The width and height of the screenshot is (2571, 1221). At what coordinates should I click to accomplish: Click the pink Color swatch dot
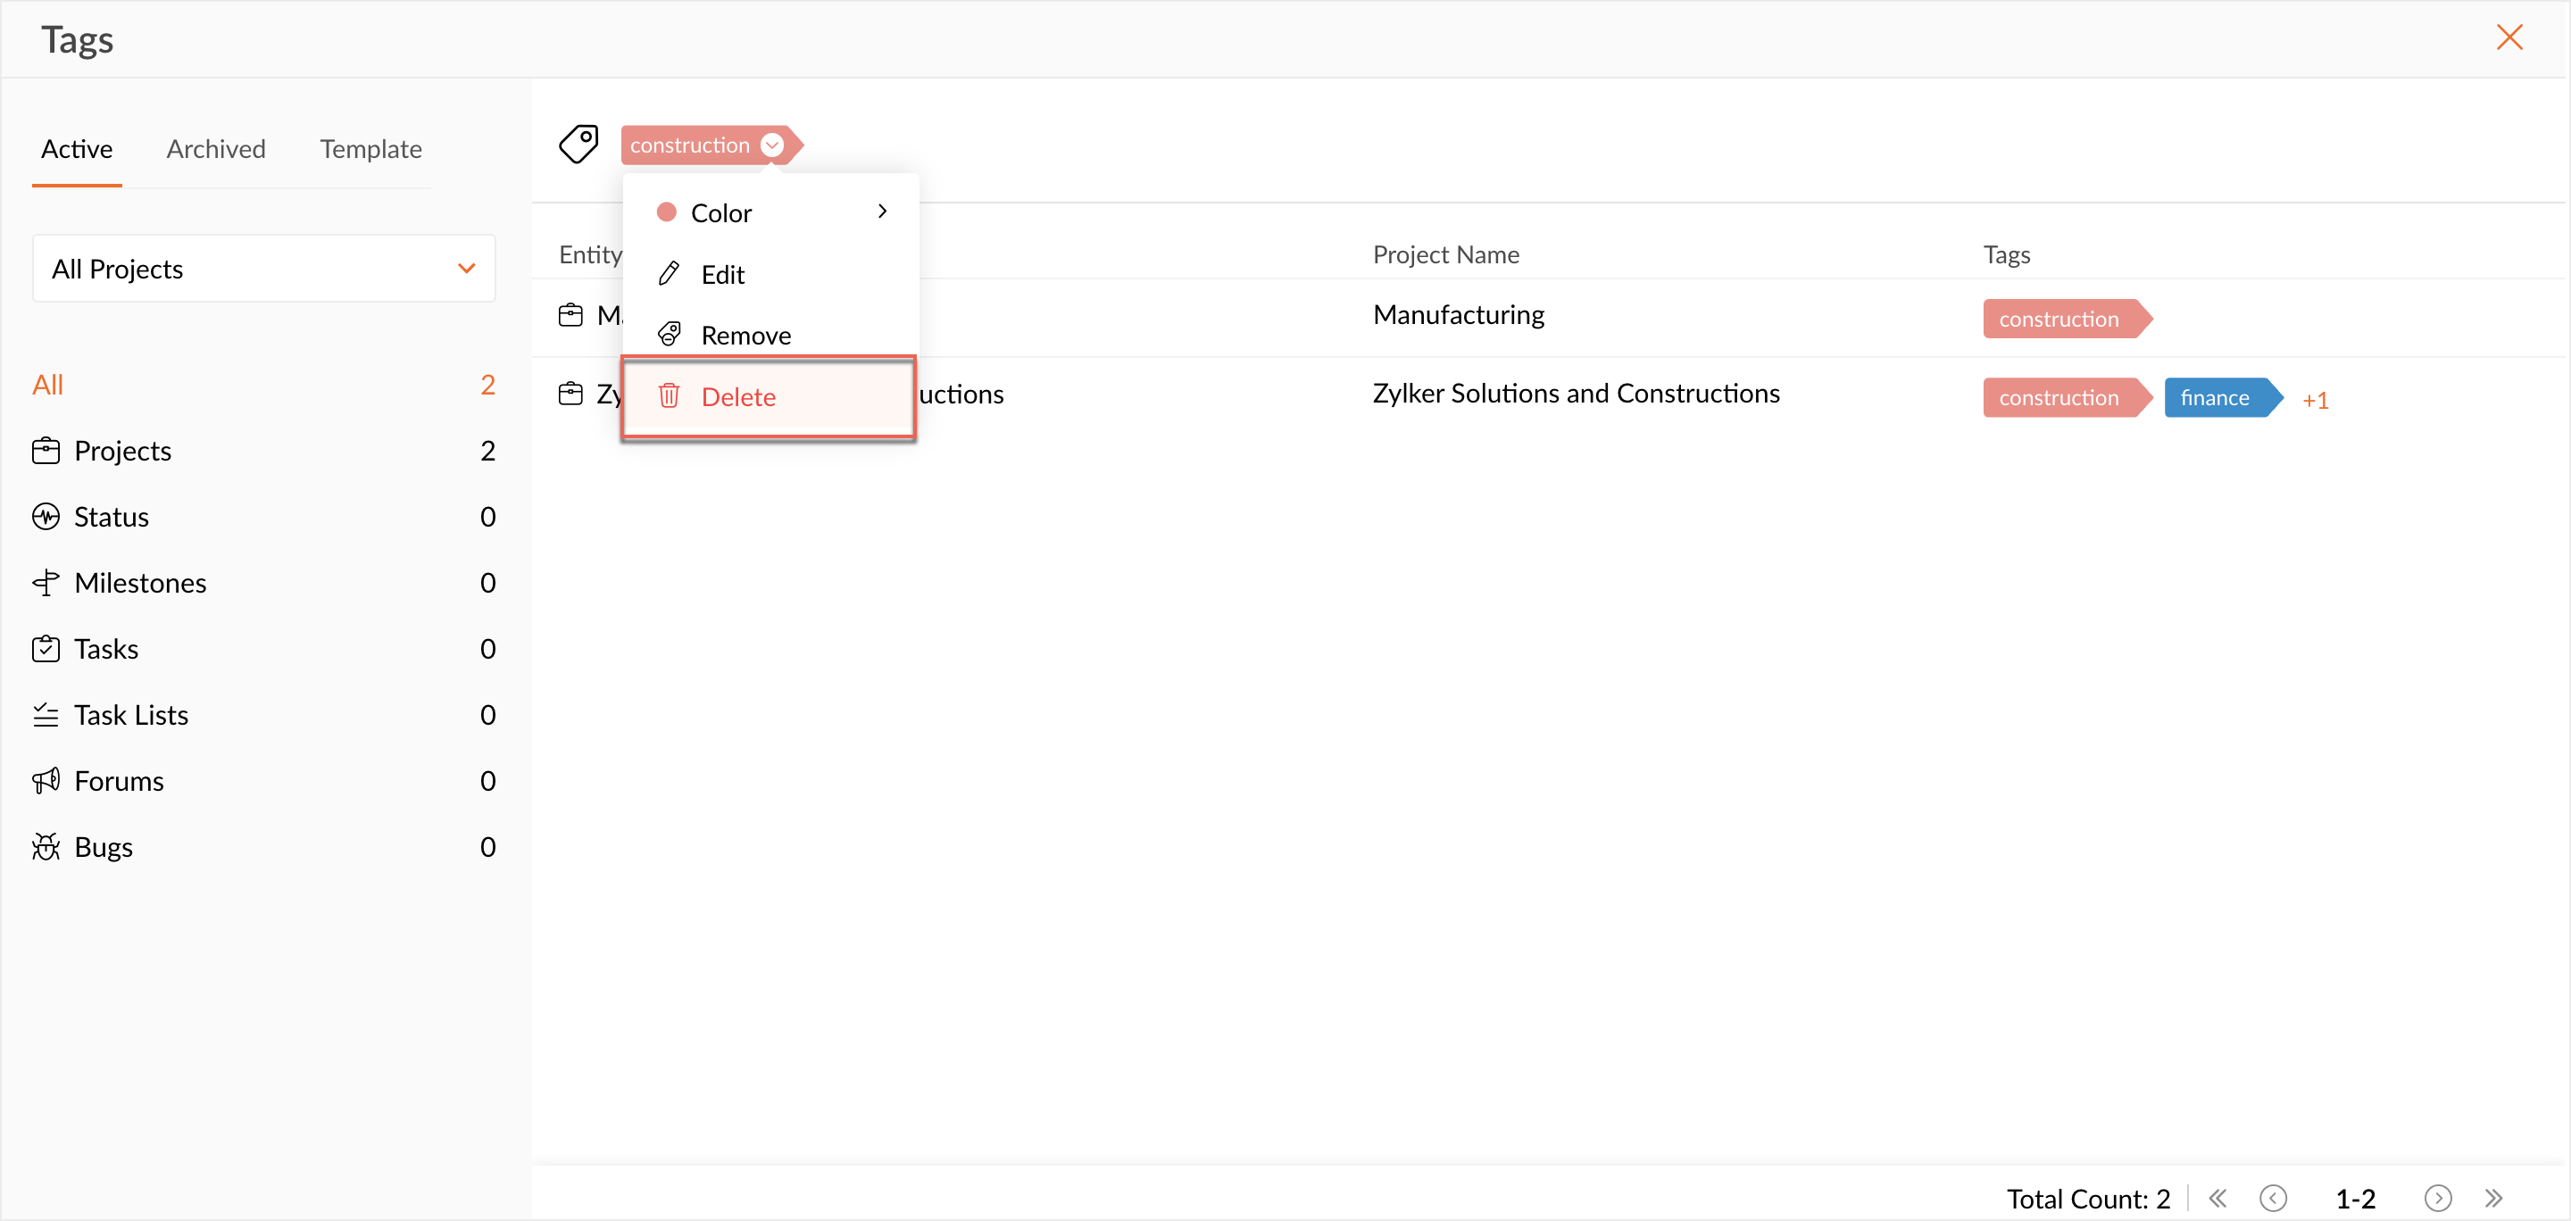(x=667, y=212)
